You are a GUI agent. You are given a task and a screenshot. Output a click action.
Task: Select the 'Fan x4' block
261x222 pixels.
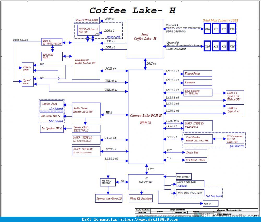pos(211,203)
